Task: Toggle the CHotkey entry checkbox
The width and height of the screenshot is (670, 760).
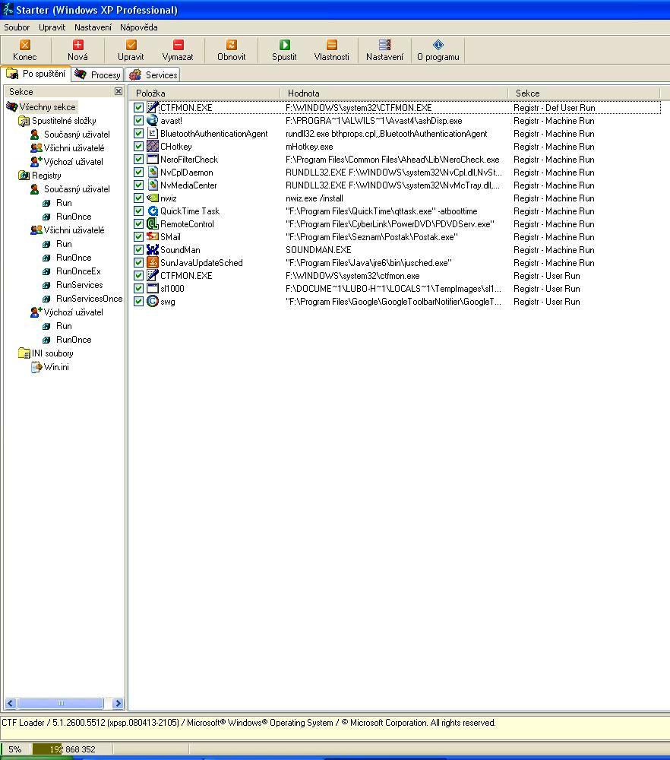Action: point(138,147)
